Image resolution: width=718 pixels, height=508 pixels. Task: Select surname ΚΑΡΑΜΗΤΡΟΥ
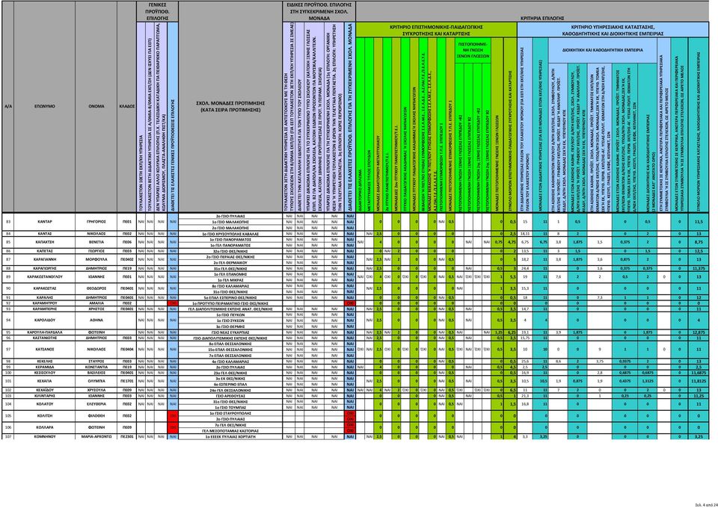[44, 303]
